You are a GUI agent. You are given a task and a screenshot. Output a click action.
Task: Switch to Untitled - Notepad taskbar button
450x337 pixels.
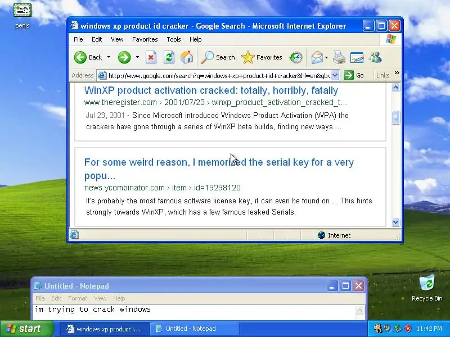(x=195, y=329)
